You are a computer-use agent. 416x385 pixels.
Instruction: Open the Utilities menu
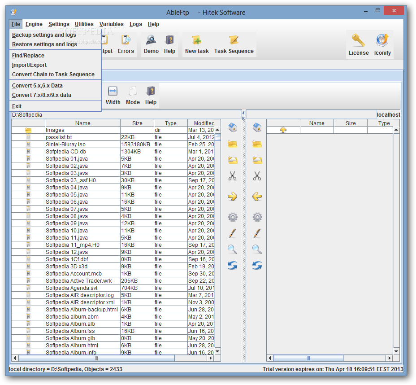click(84, 24)
